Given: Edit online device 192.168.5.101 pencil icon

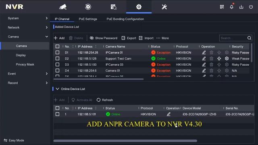Looking at the screenshot, I should click(169, 114).
